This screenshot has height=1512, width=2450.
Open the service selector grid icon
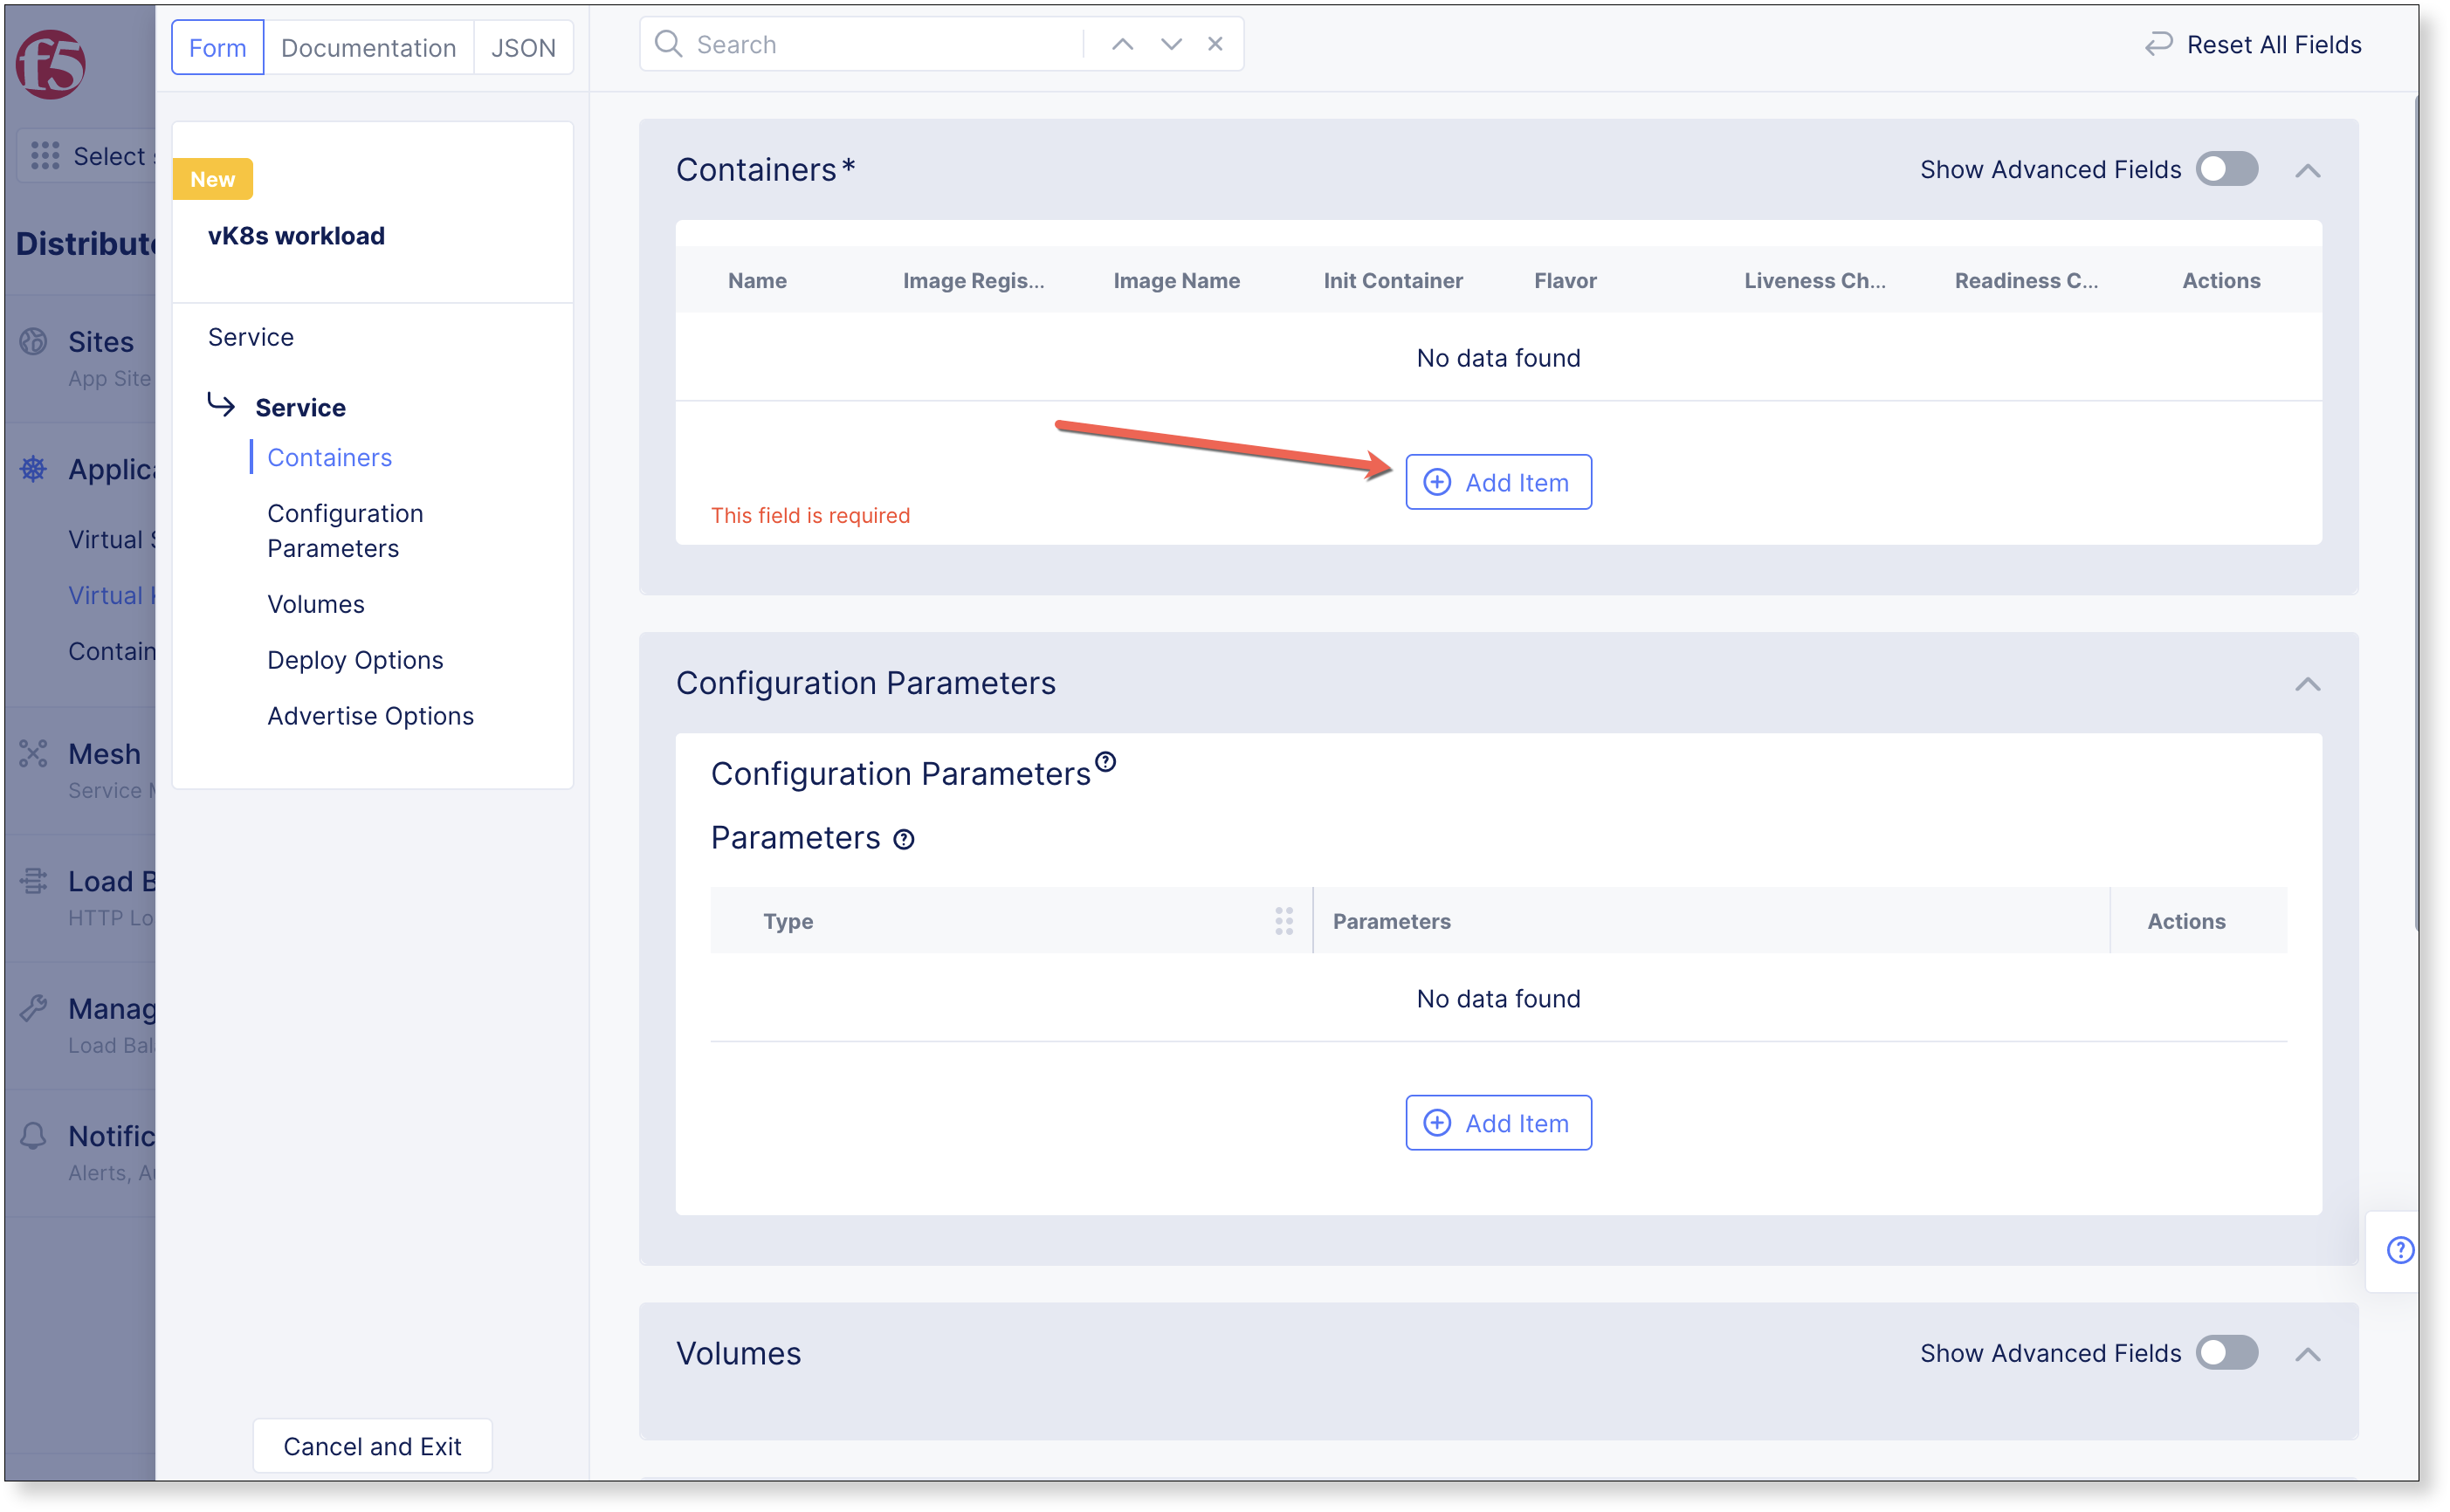tap(45, 156)
